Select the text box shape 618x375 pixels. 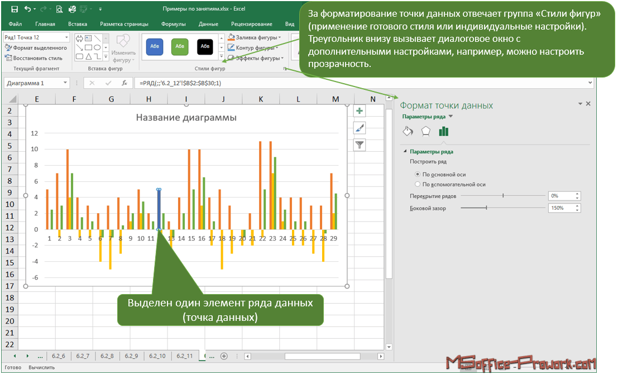(88, 39)
